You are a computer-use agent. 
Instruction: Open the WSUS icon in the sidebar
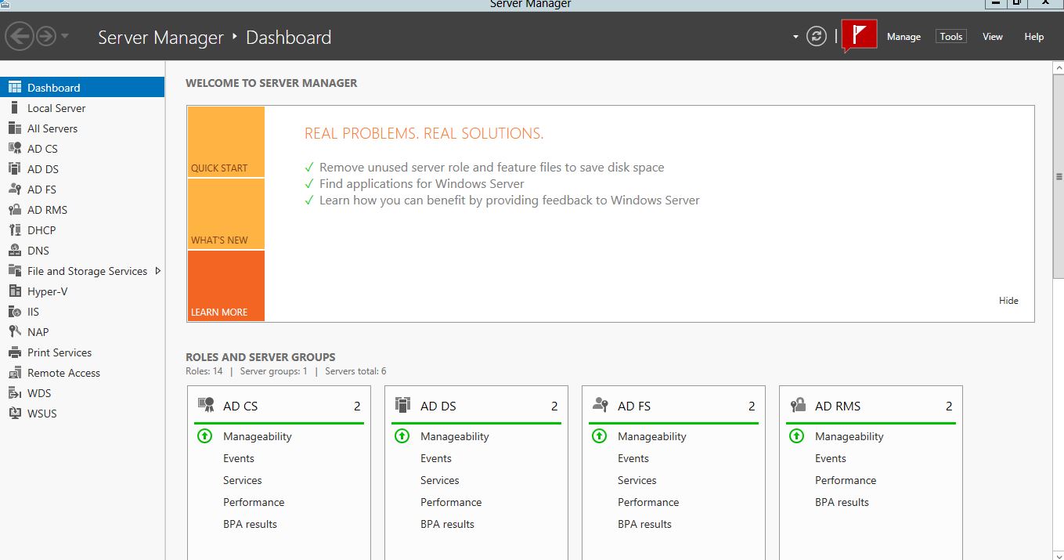(14, 414)
